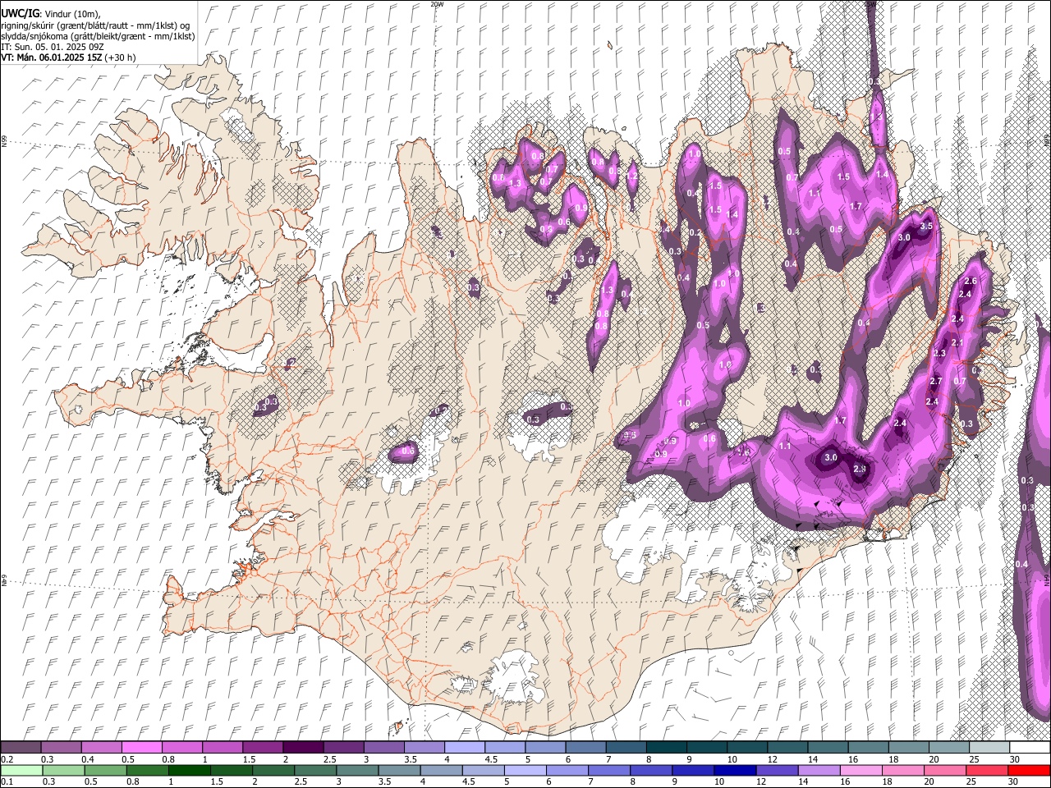Screen dimensions: 1051x788
Task: Select the darkest purple swatch labeled 2
Action: coord(302,748)
